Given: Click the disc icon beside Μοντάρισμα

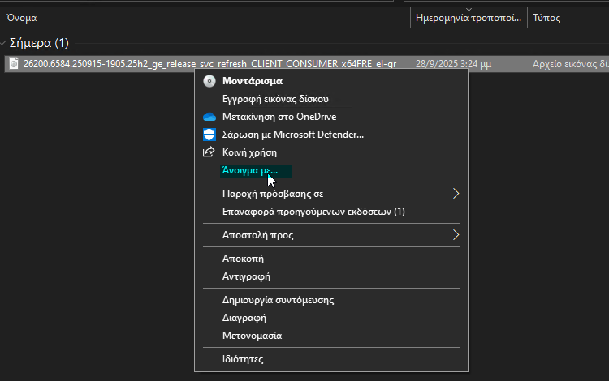Looking at the screenshot, I should pos(209,81).
